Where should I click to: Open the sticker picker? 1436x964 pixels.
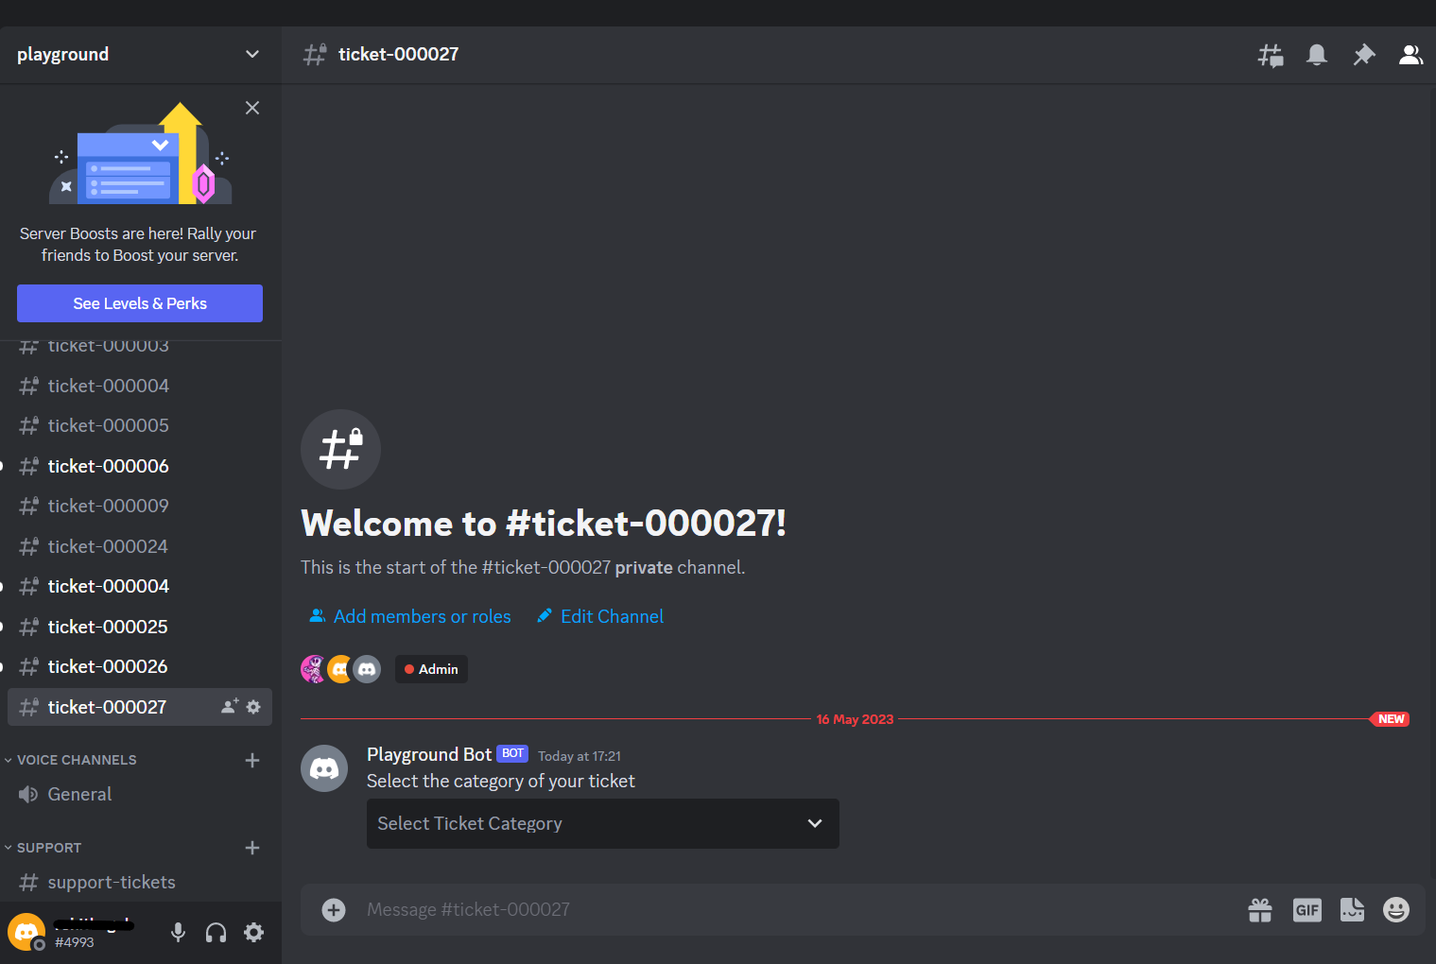pos(1352,910)
